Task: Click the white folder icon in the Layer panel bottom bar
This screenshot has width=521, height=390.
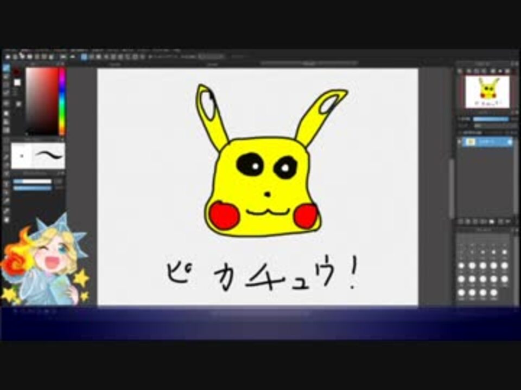Action: [x=492, y=221]
